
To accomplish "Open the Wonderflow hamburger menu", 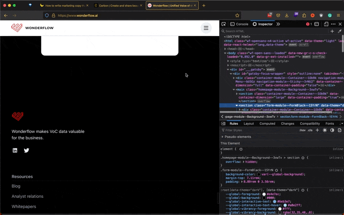I will pos(206,28).
